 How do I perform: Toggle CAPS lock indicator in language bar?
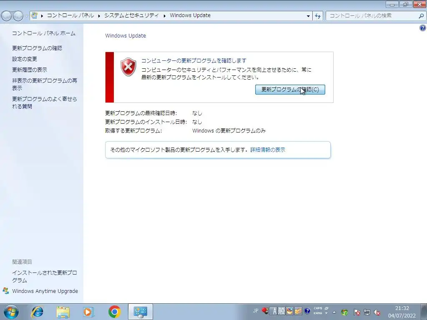(x=318, y=308)
